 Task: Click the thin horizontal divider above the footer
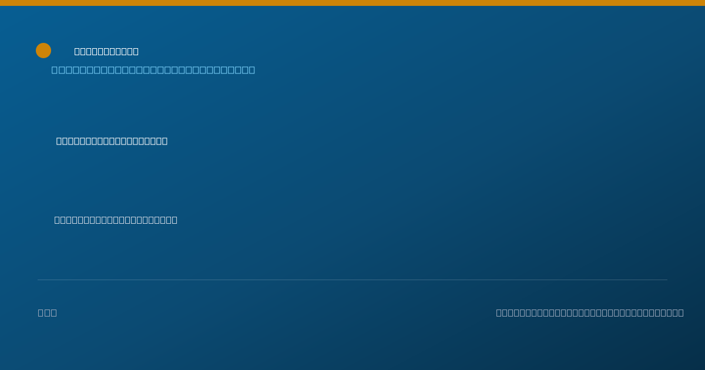[352, 280]
